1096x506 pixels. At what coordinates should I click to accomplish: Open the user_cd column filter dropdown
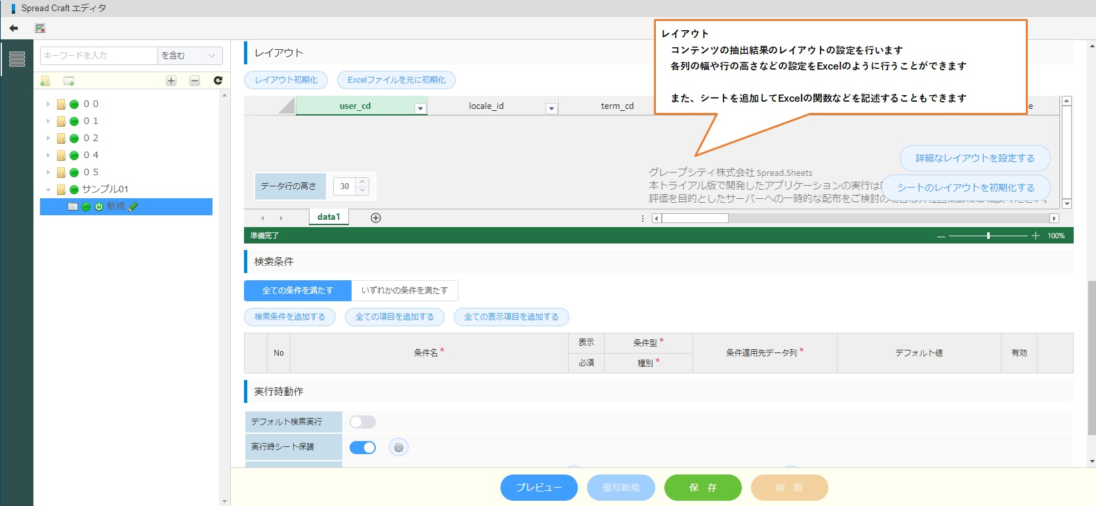tap(420, 108)
